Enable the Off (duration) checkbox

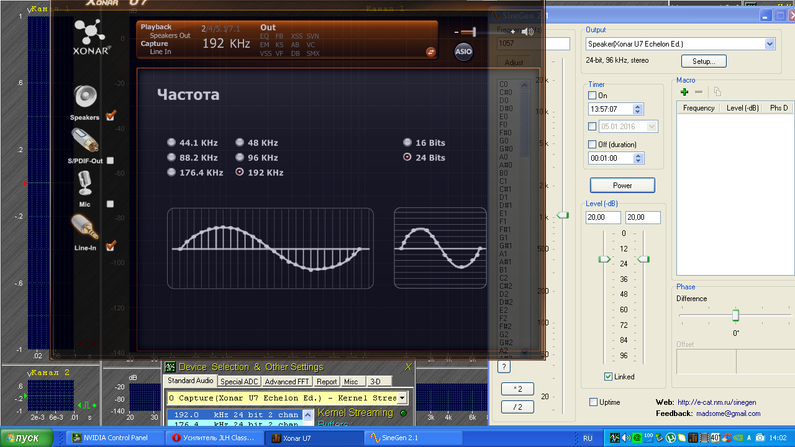(592, 145)
